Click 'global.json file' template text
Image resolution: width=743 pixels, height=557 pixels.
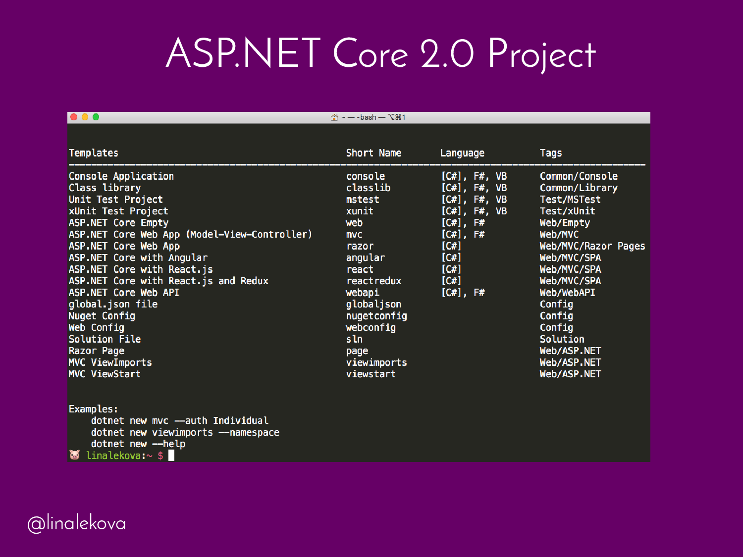[113, 304]
